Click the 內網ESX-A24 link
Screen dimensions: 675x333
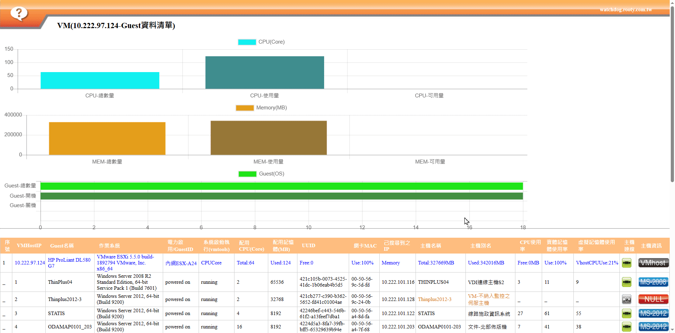point(181,263)
